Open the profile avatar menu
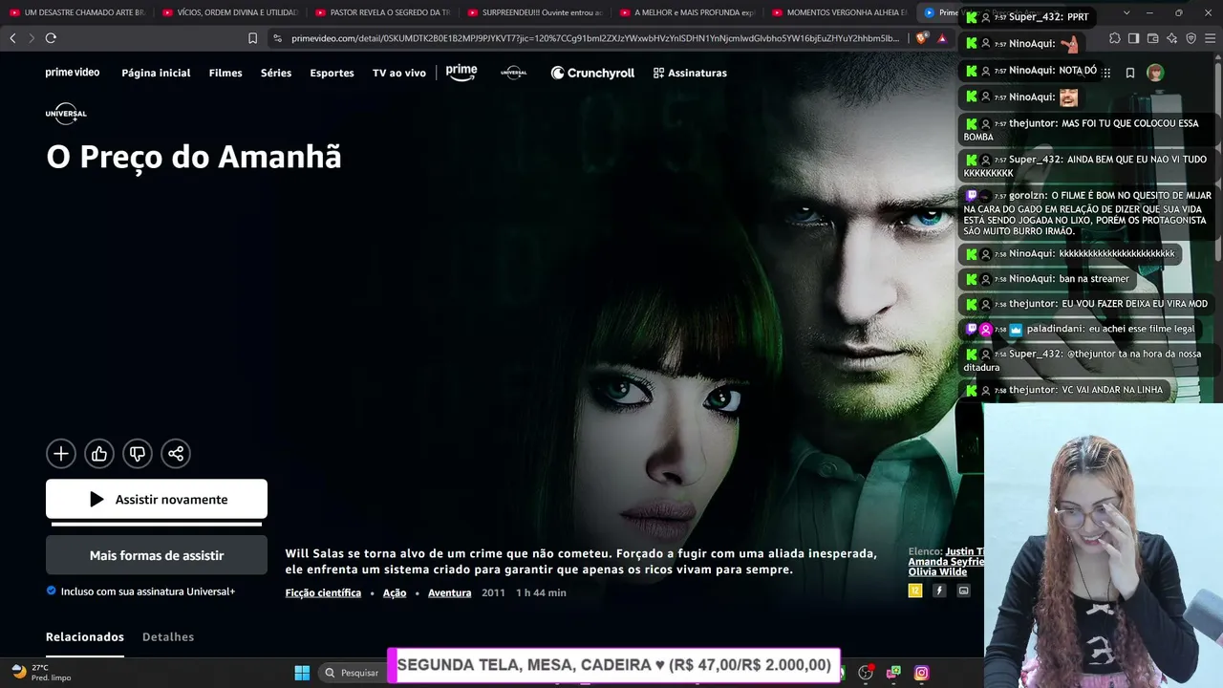The height and width of the screenshot is (688, 1223). (x=1155, y=73)
